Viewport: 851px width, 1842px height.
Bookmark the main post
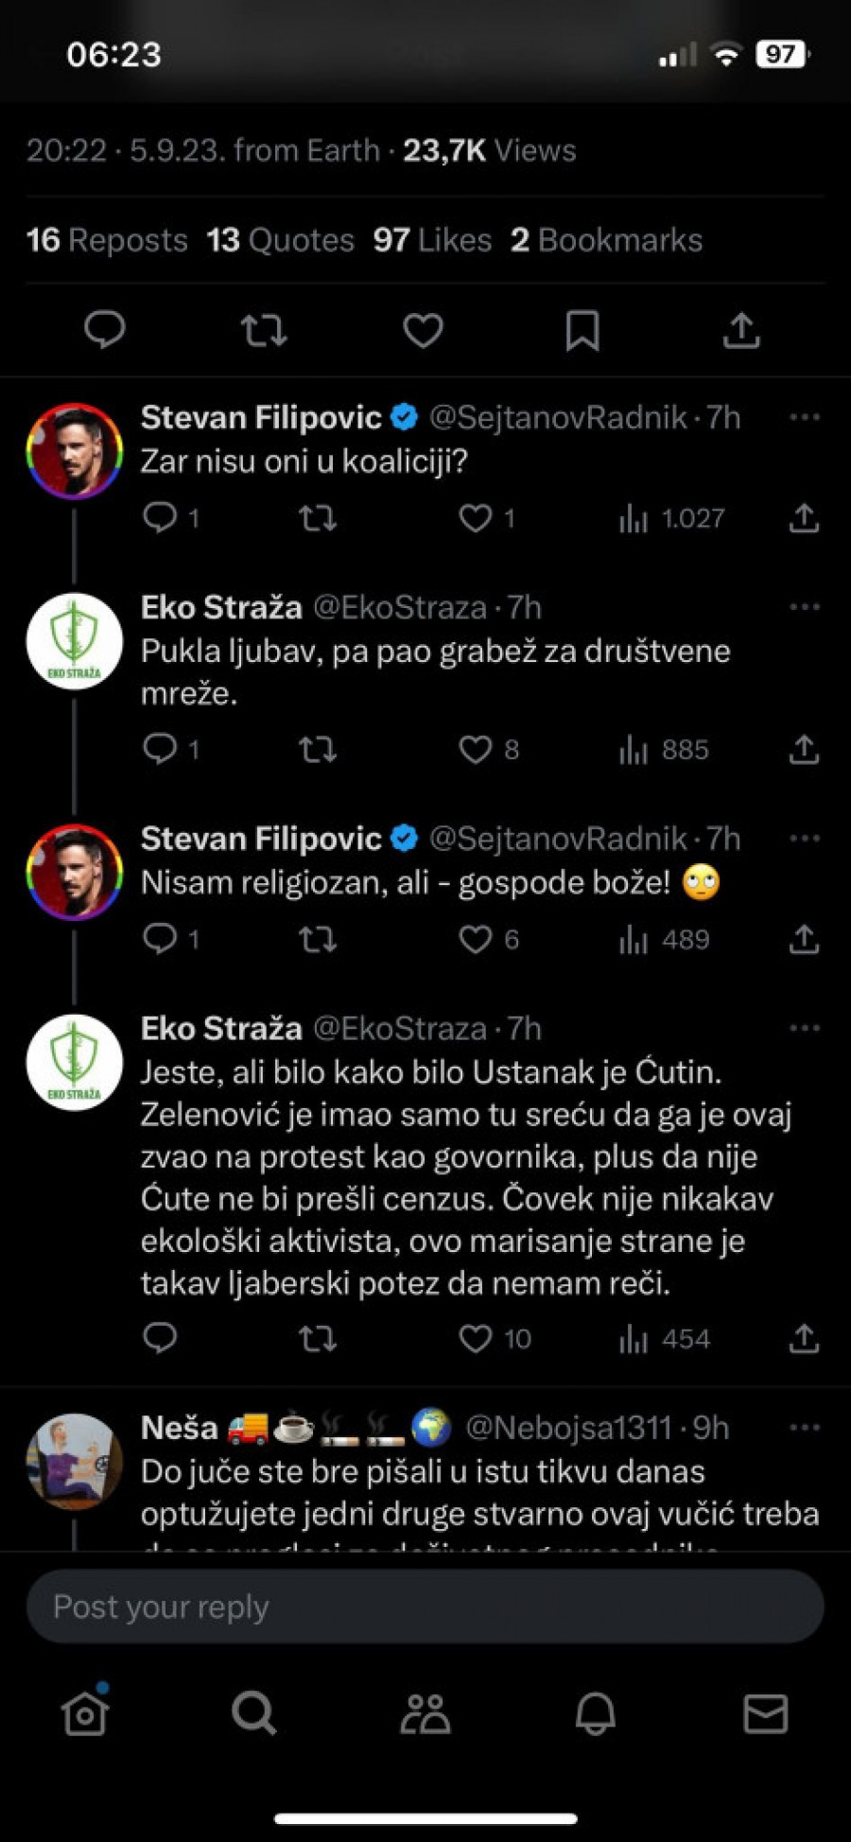pyautogui.click(x=582, y=330)
